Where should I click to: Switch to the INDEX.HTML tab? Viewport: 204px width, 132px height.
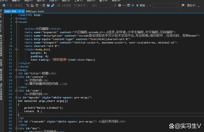(10, 12)
